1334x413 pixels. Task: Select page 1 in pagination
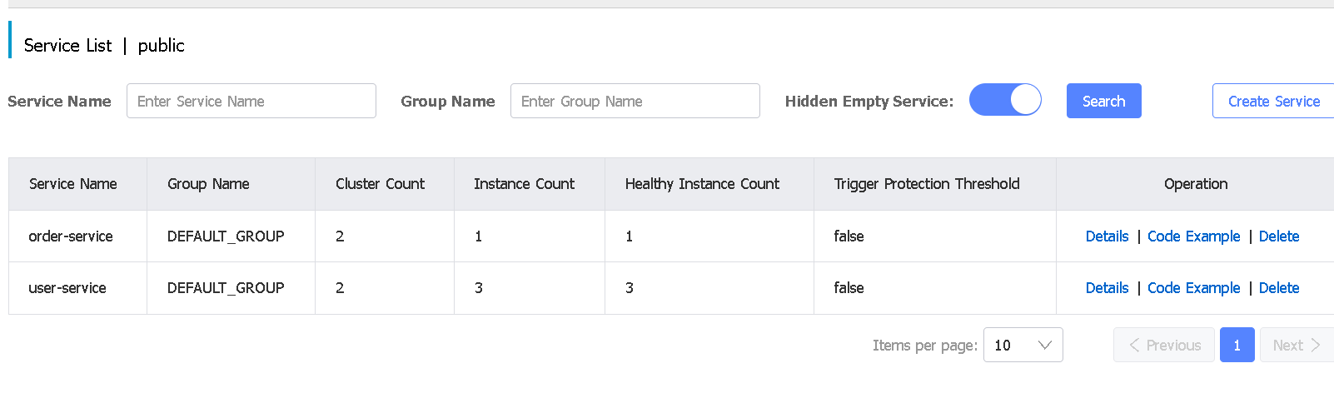(1237, 345)
